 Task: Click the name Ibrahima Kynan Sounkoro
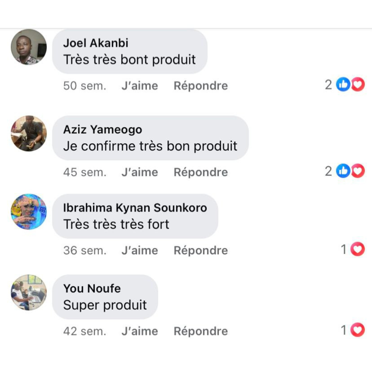point(135,208)
